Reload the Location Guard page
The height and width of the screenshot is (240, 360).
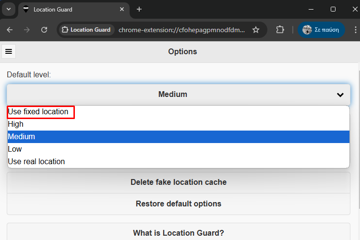coord(44,30)
